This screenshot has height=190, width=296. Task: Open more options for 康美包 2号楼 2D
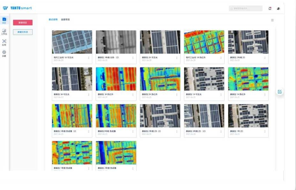coord(265,58)
